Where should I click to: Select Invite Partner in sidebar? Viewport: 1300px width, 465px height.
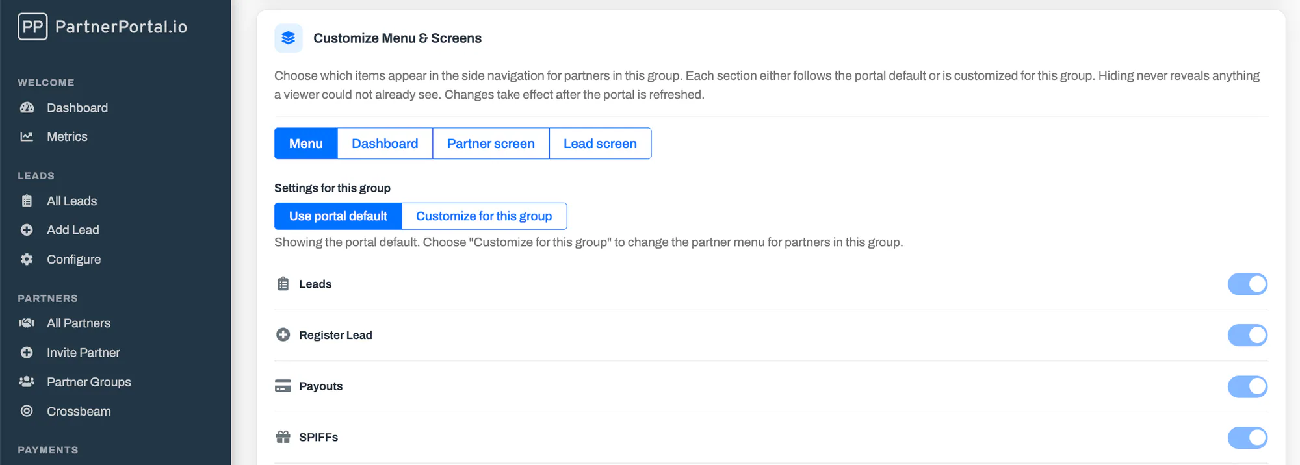click(x=83, y=353)
